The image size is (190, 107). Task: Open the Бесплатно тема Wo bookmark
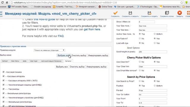tap(170, 7)
